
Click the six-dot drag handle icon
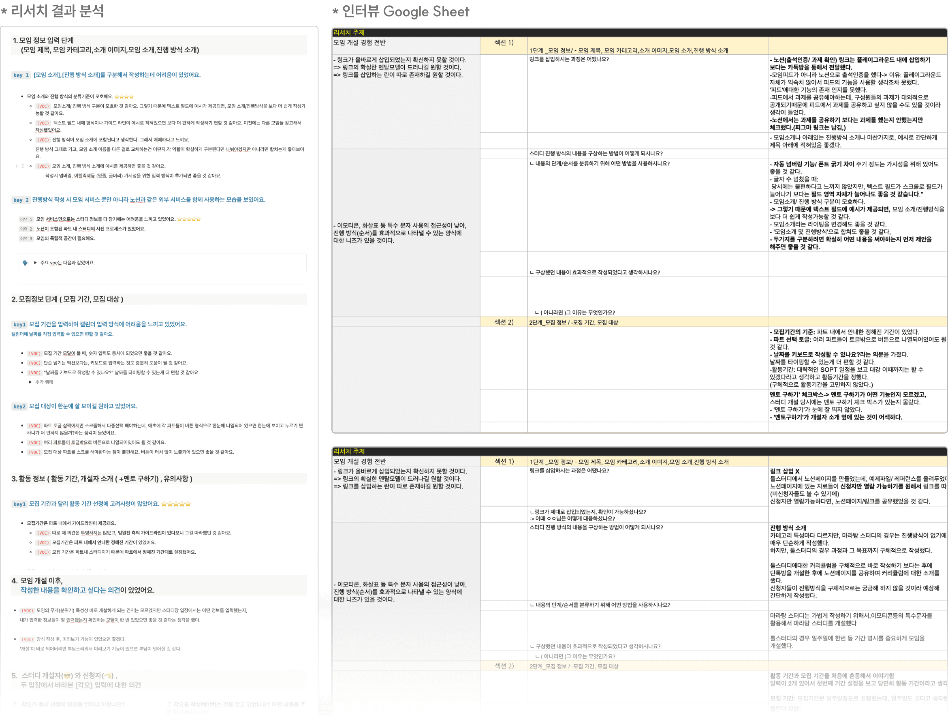[x=23, y=166]
